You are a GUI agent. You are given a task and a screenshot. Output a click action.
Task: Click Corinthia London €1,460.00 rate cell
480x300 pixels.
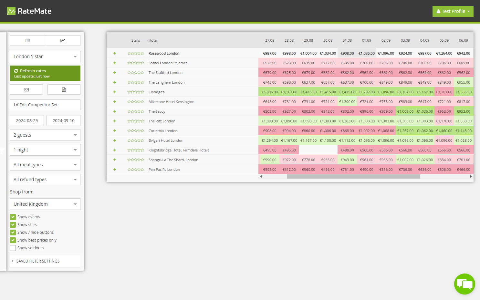pyautogui.click(x=444, y=131)
